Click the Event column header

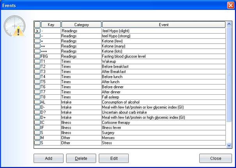163,25
